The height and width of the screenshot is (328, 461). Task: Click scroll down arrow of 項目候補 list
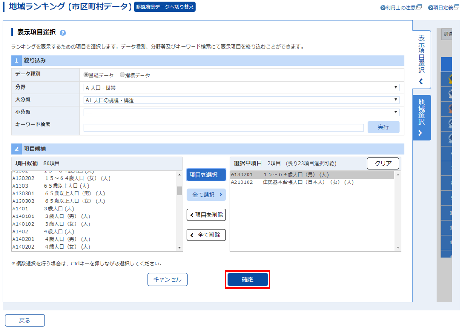pos(179,248)
